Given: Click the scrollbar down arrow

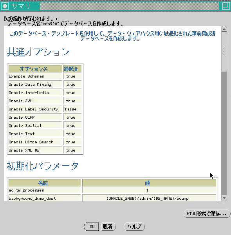Looking at the screenshot, I should pyautogui.click(x=224, y=198).
